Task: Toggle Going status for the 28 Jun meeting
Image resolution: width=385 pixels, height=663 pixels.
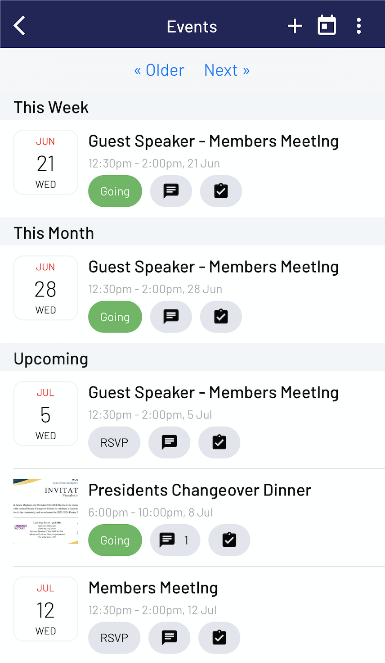Action: pos(115,317)
